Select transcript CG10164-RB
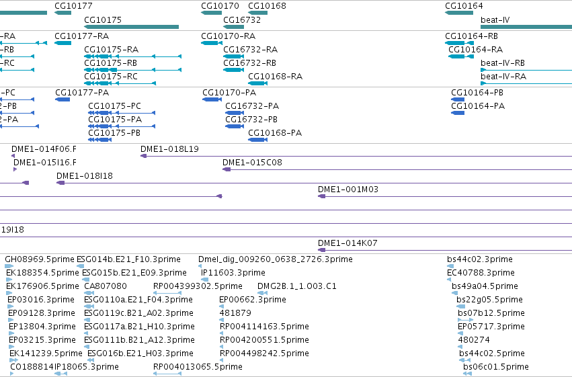The image size is (572, 377). 459,43
